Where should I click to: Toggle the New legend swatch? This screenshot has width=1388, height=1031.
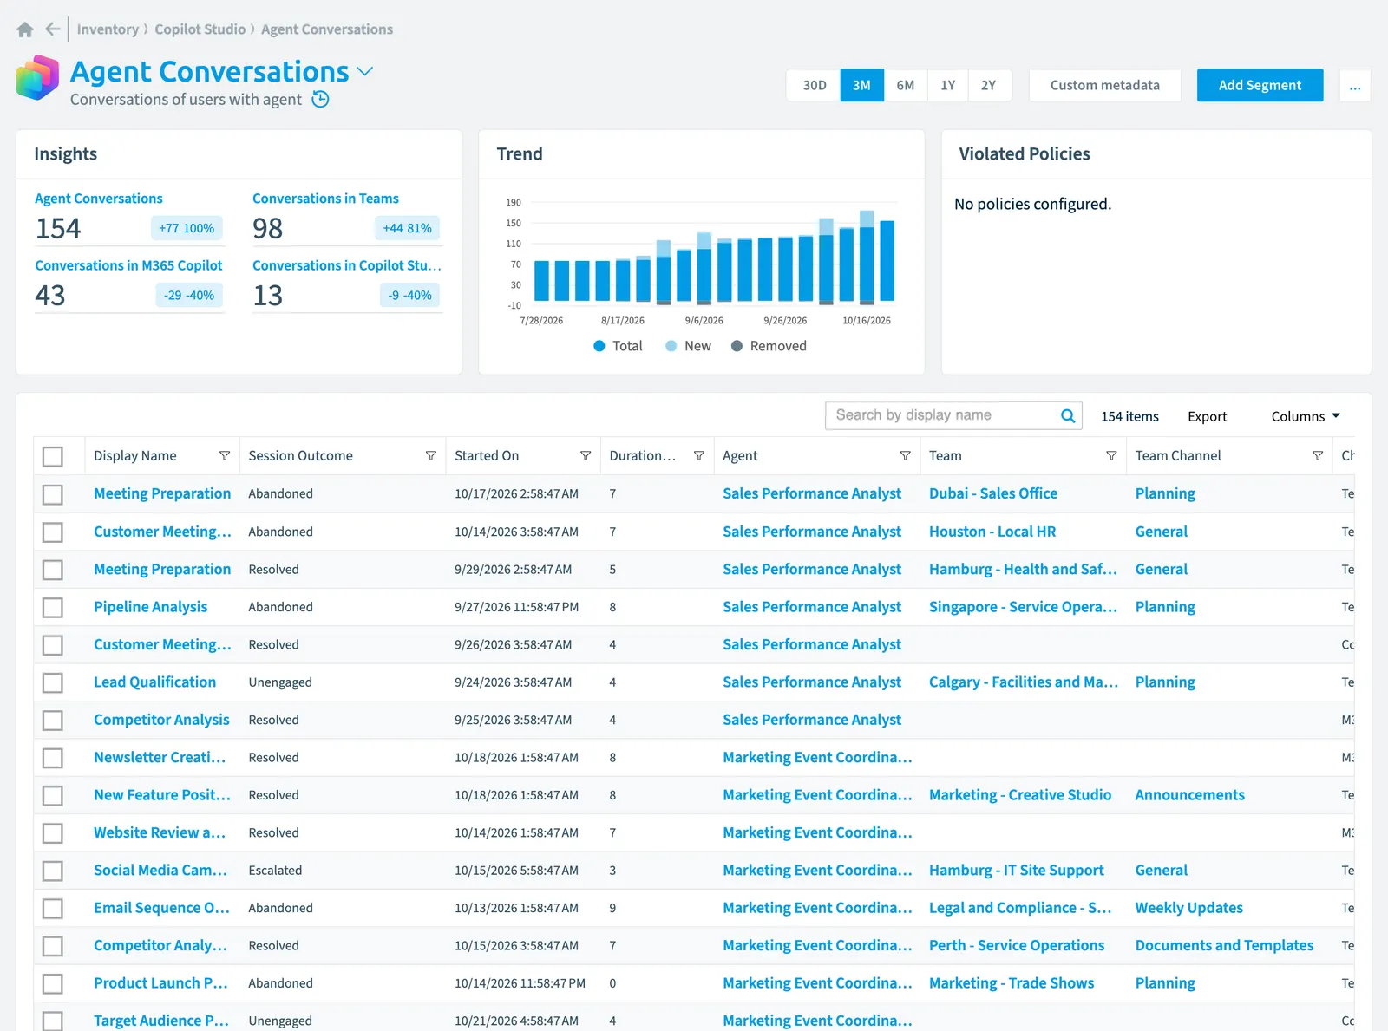point(671,346)
